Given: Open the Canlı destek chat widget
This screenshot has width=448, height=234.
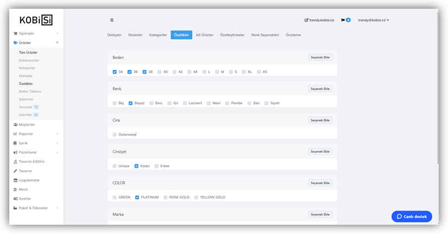Looking at the screenshot, I should (411, 217).
